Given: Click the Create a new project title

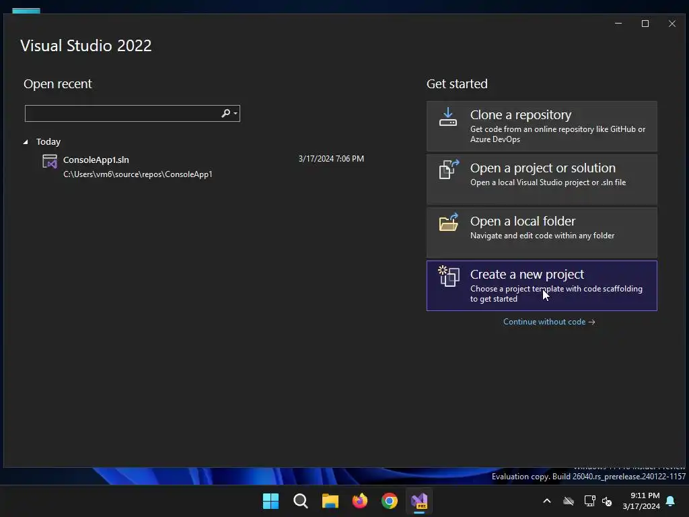Looking at the screenshot, I should tap(527, 275).
